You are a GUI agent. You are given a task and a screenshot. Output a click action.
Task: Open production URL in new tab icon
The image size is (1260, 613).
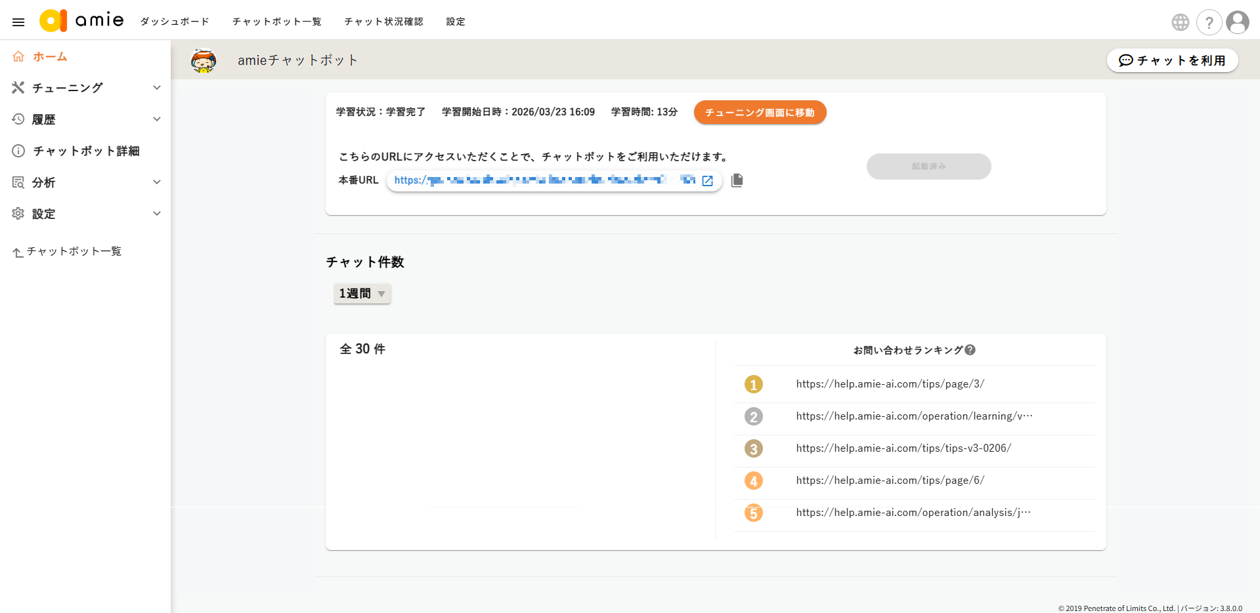click(x=707, y=181)
